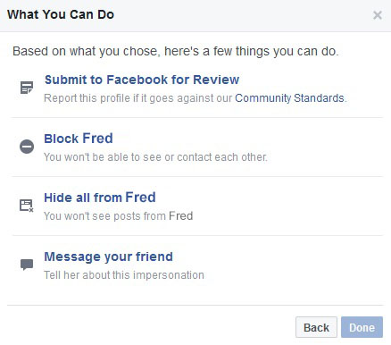Open Message your friend option
391x345 pixels.
[x=108, y=257]
